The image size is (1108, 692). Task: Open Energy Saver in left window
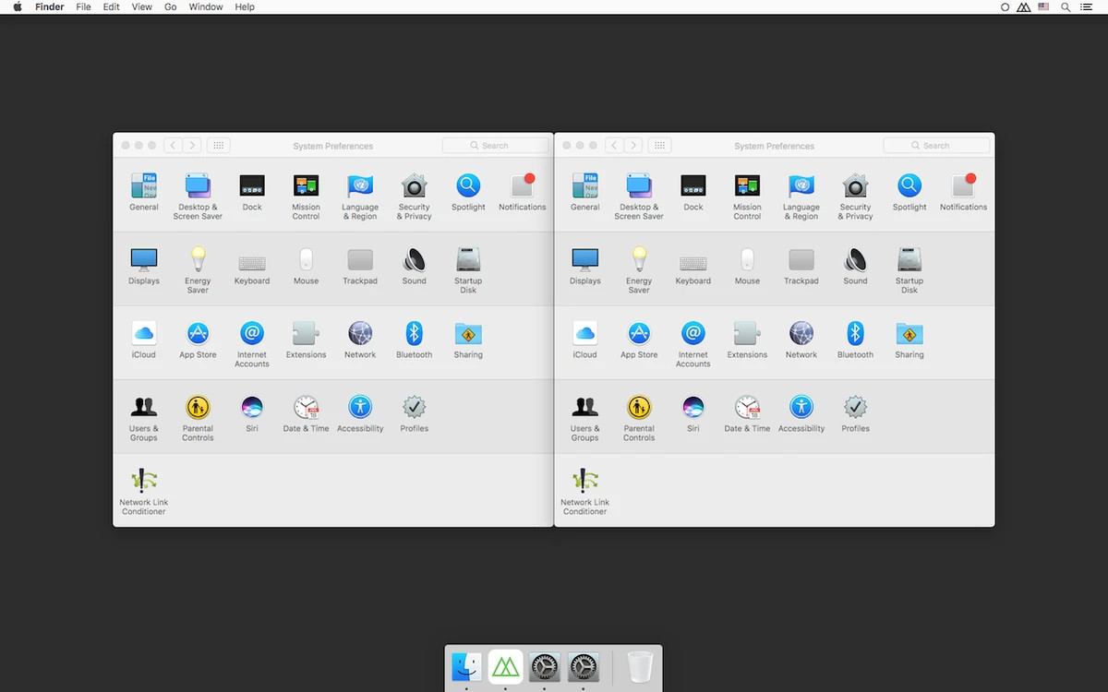pos(198,269)
